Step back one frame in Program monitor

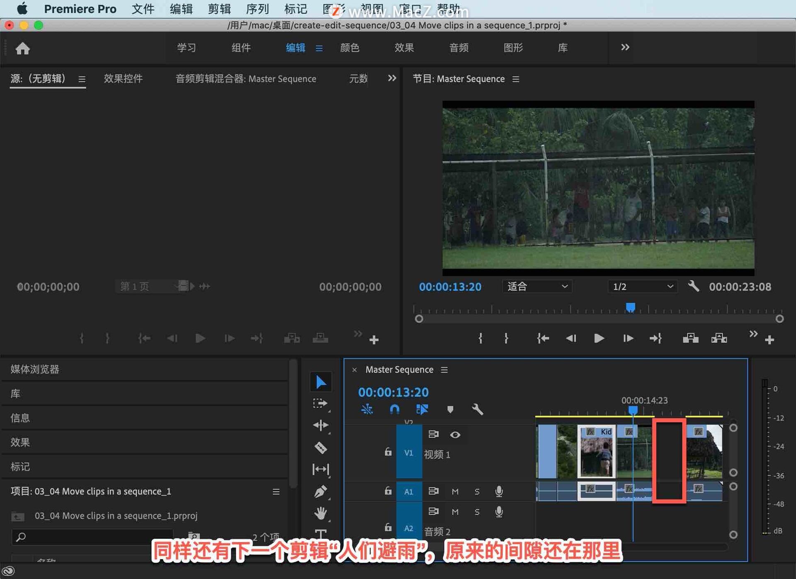(x=571, y=339)
